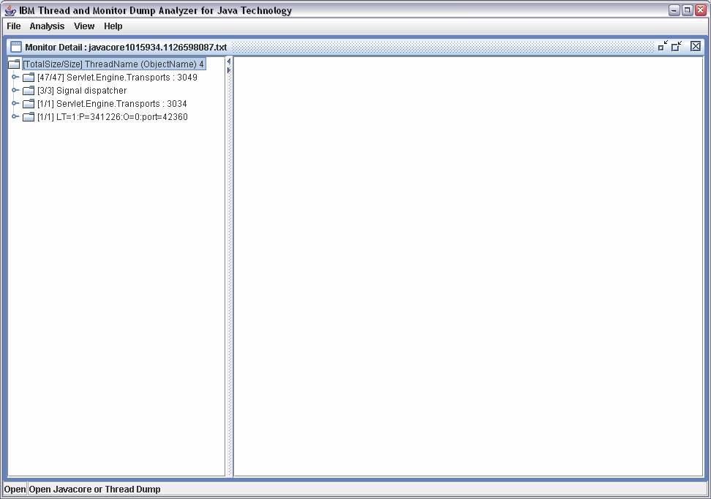This screenshot has width=711, height=499.
Task: Expand the [47/47] Servlet.Engine.Transports : 3049 node
Action: (15, 77)
